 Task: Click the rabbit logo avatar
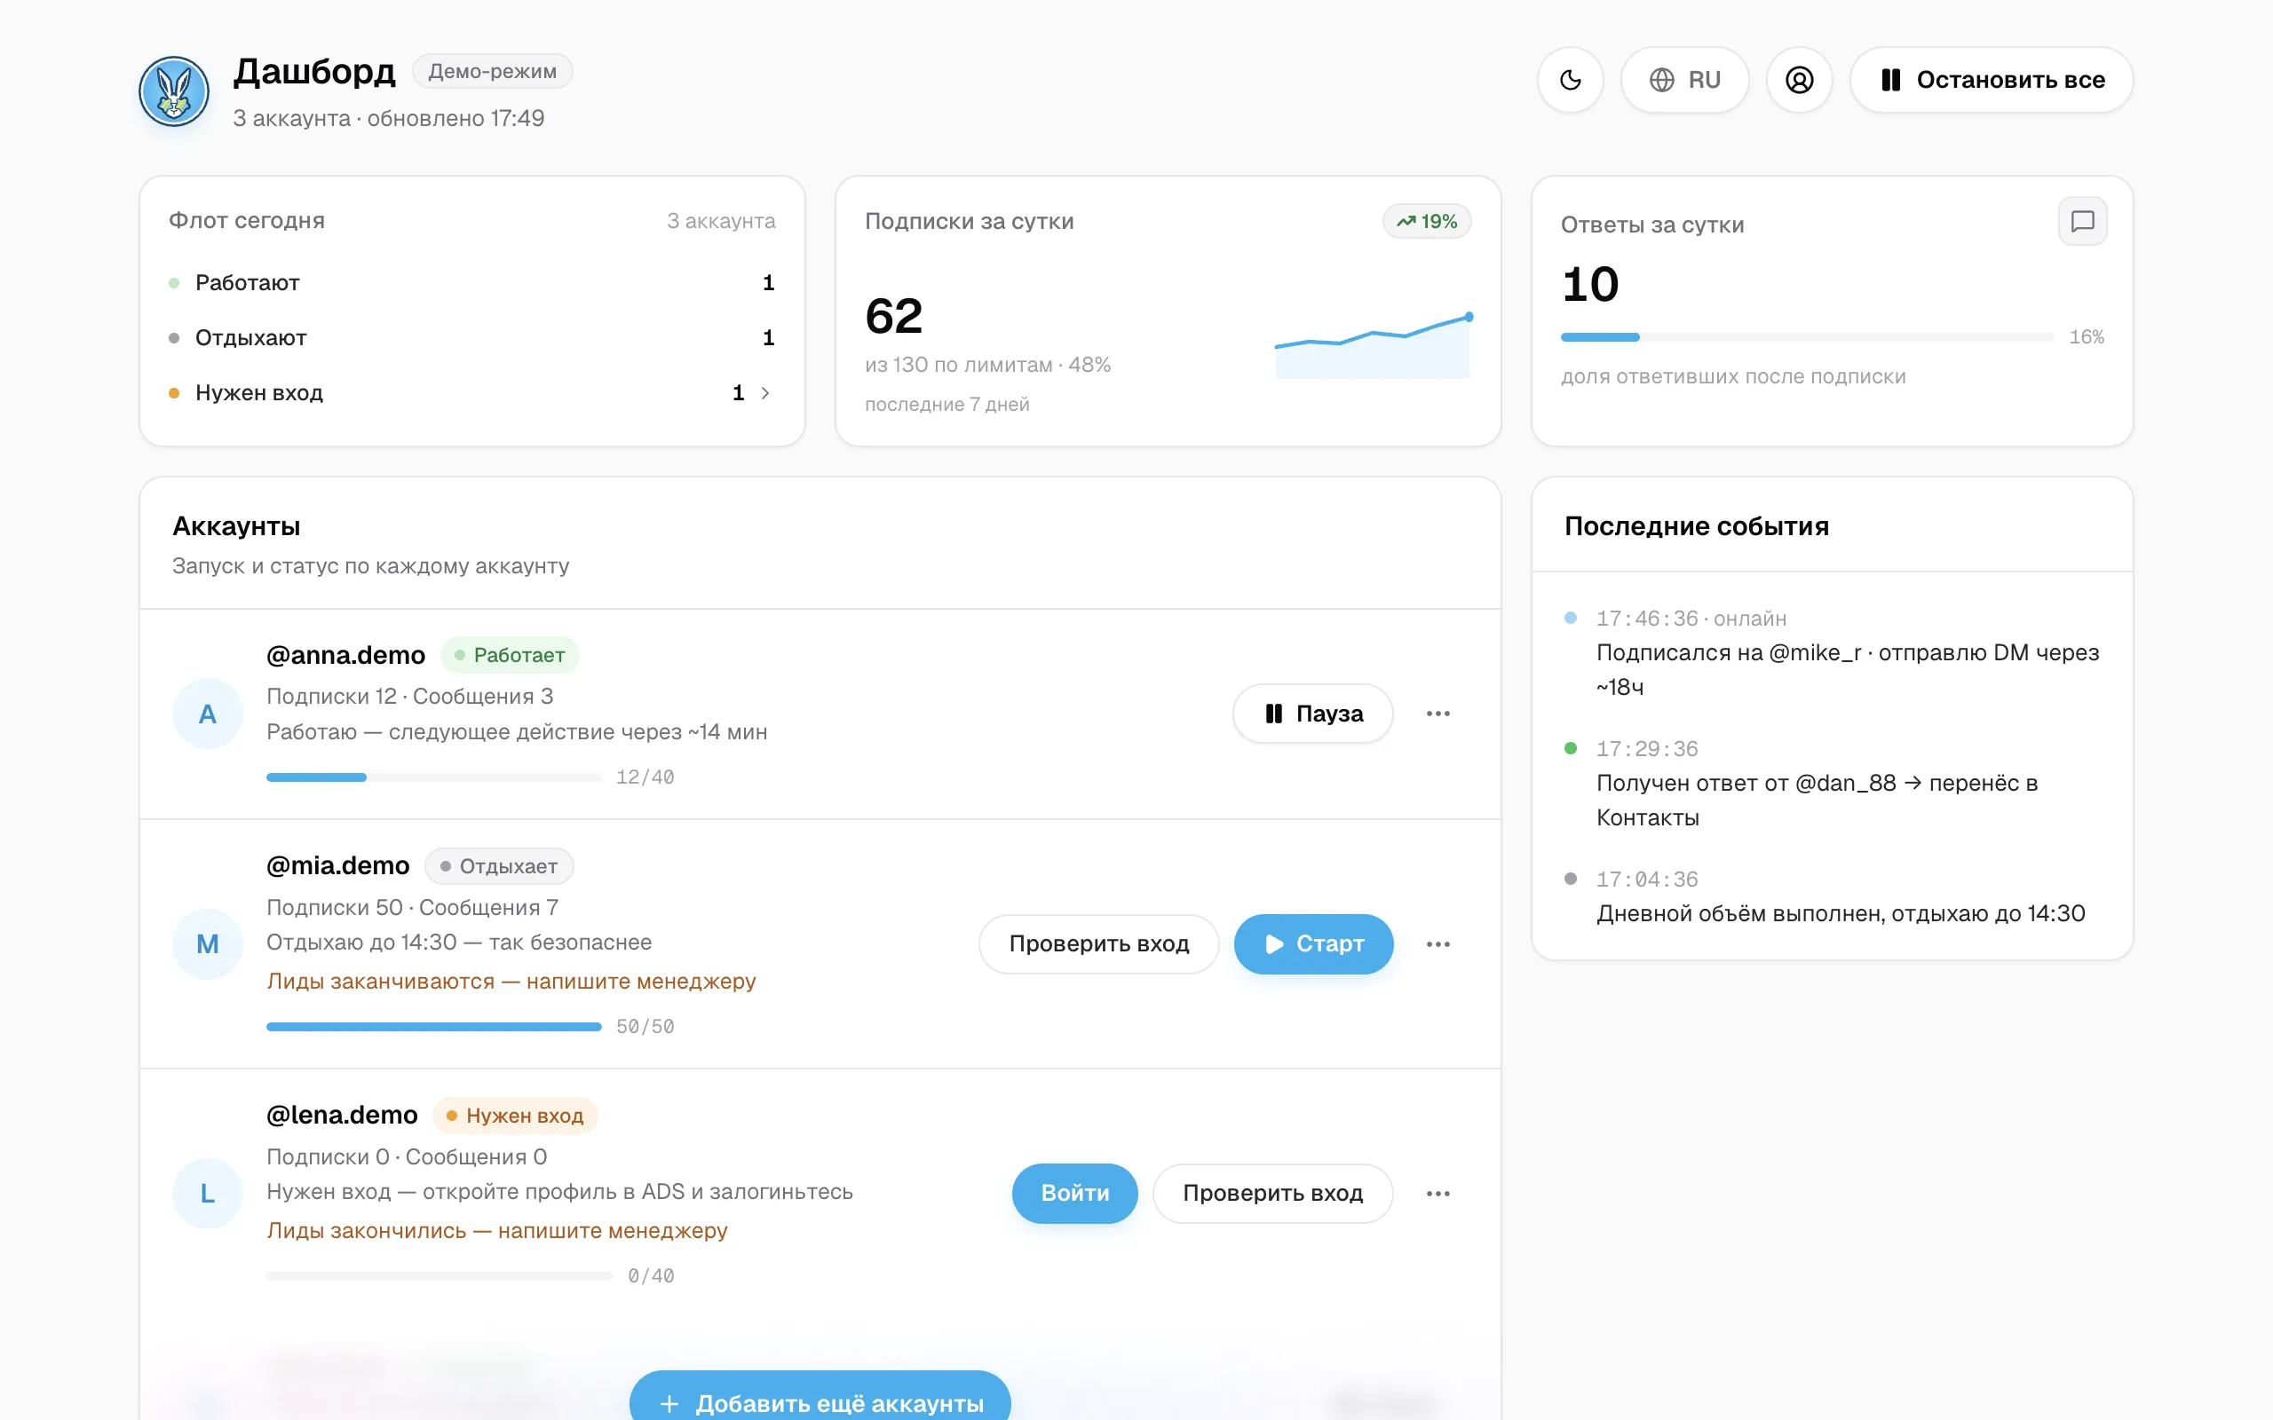(174, 91)
